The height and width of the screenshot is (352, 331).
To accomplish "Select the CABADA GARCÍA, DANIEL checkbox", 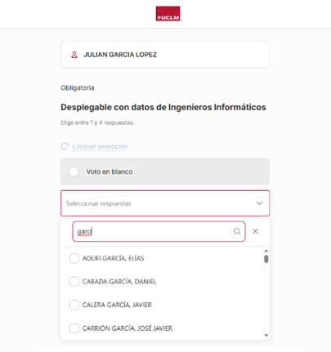I will click(x=74, y=282).
